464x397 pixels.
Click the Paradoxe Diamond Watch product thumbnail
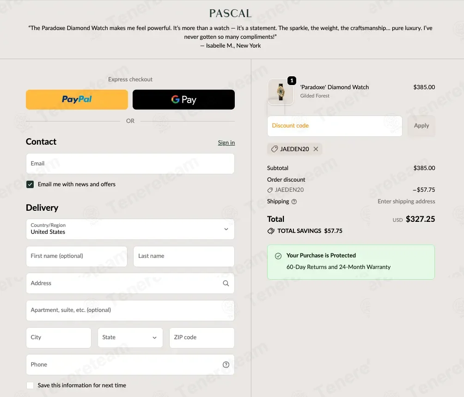[281, 92]
